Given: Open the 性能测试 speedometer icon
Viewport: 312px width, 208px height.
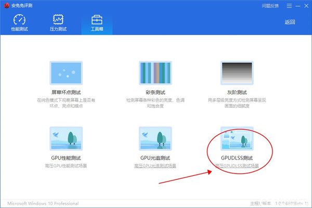Looking at the screenshot, I should [x=19, y=20].
